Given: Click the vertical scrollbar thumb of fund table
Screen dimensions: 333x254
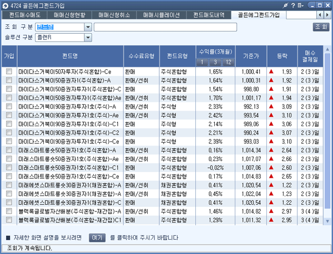Looking at the screenshot, I should (x=327, y=130).
